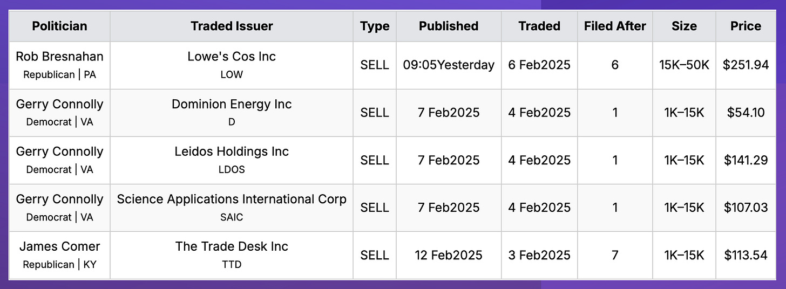This screenshot has width=786, height=289.
Task: Sort by the Published column header
Action: click(449, 26)
